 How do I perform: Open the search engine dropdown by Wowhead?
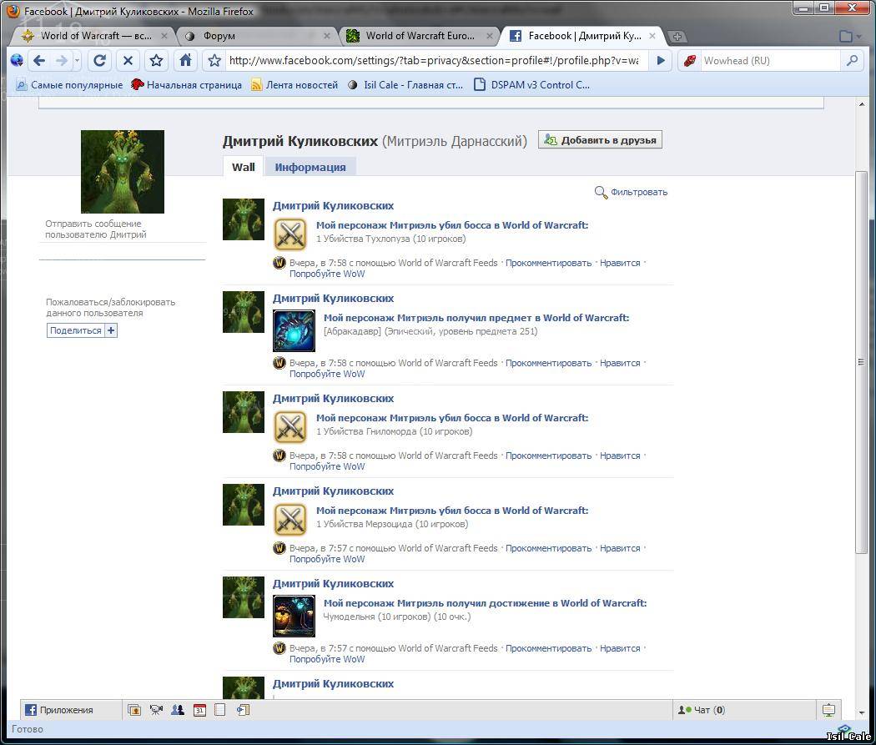(x=690, y=60)
